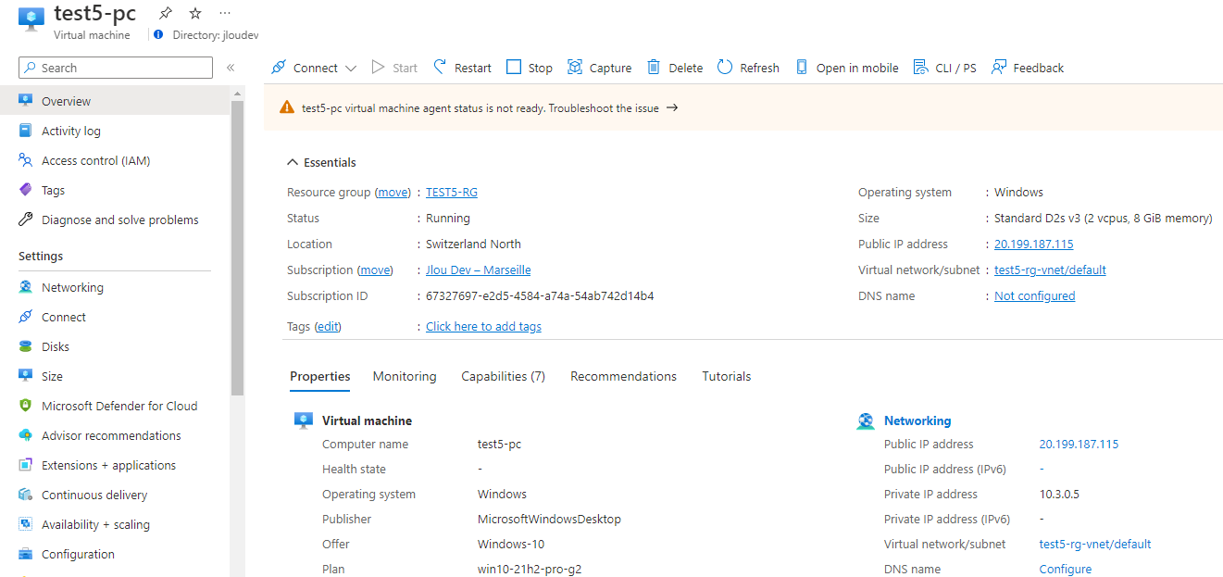Viewport: 1223px width, 577px height.
Task: Click the Private IP address 10.3.0.5 value
Action: pyautogui.click(x=1059, y=495)
